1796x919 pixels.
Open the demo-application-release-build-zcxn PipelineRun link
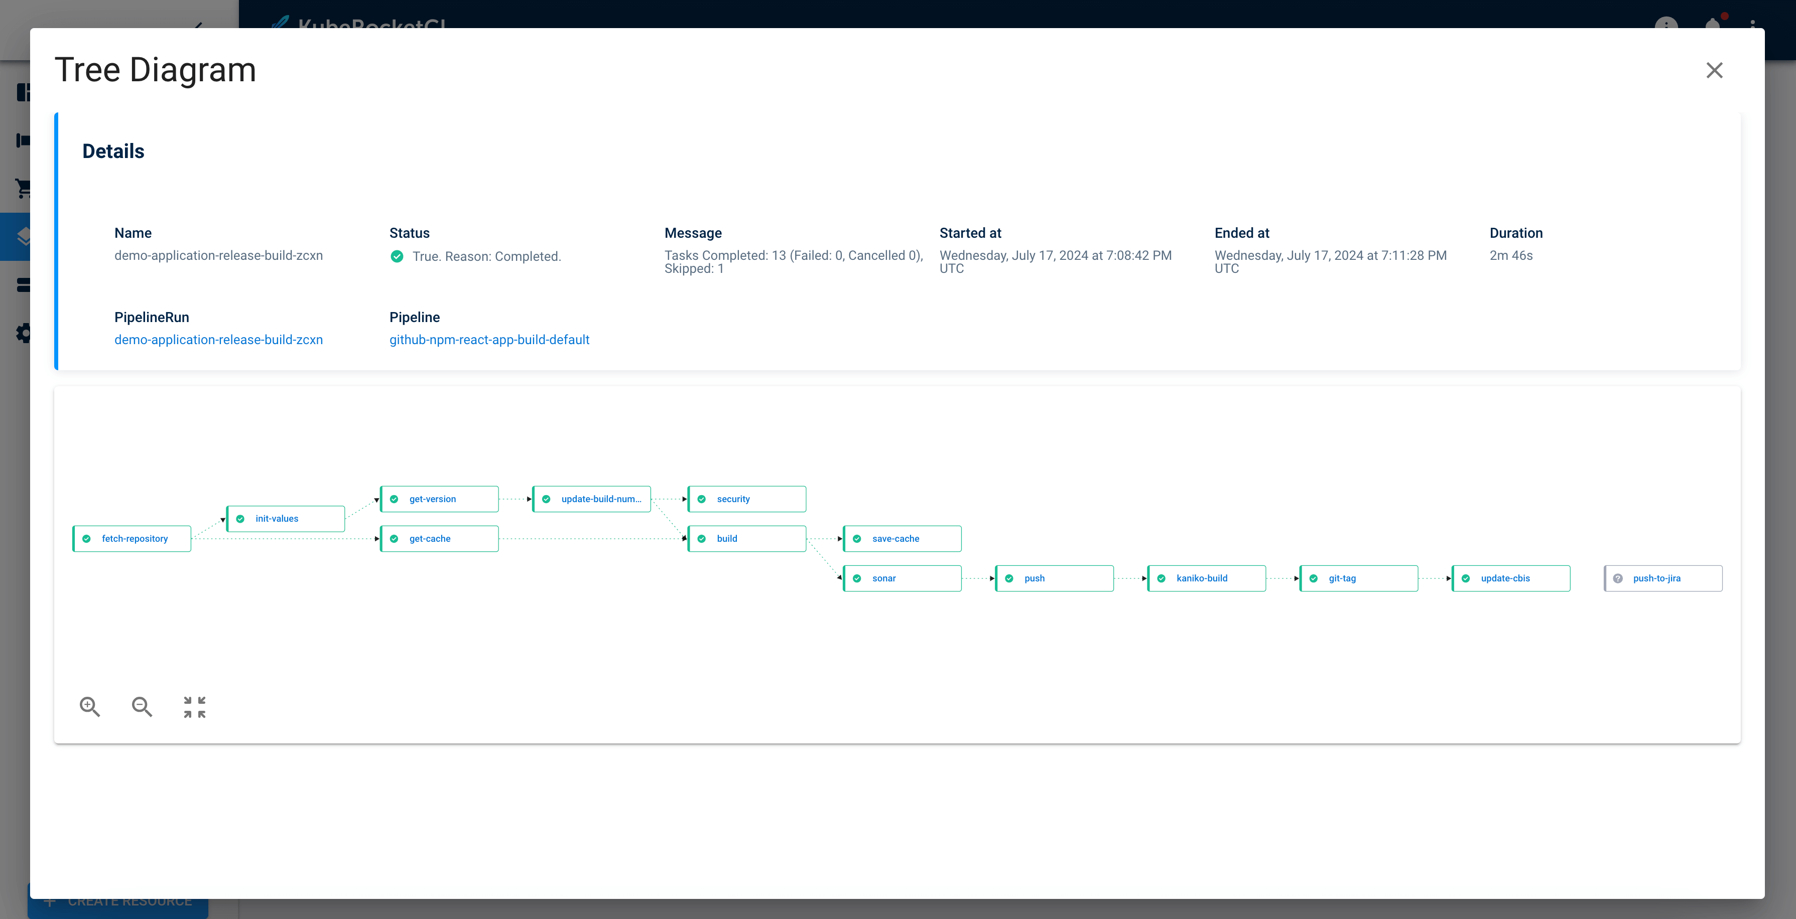[218, 339]
